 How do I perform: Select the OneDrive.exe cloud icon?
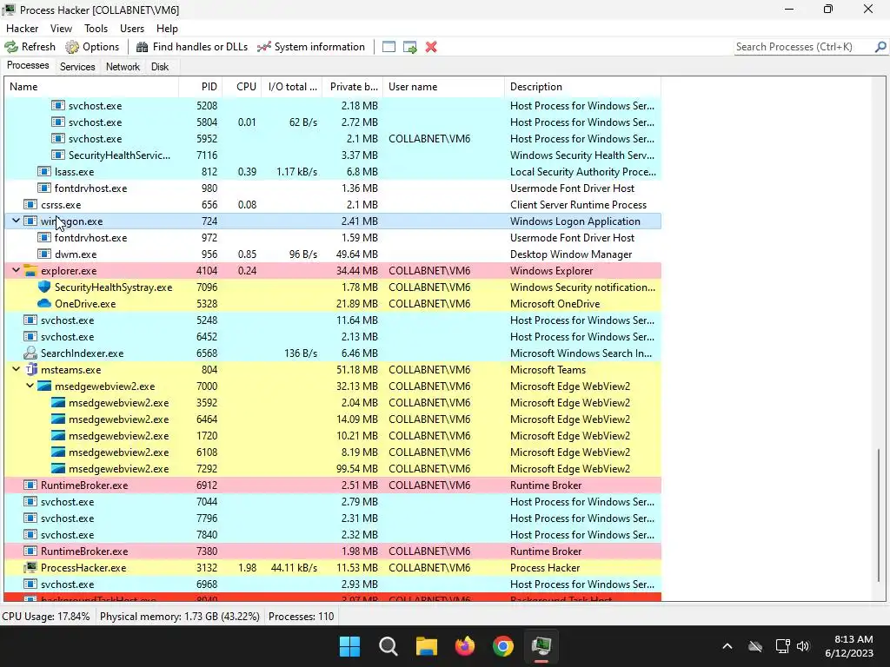[x=44, y=303]
